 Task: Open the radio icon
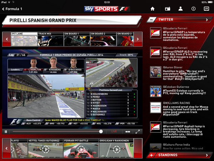click(168, 9)
